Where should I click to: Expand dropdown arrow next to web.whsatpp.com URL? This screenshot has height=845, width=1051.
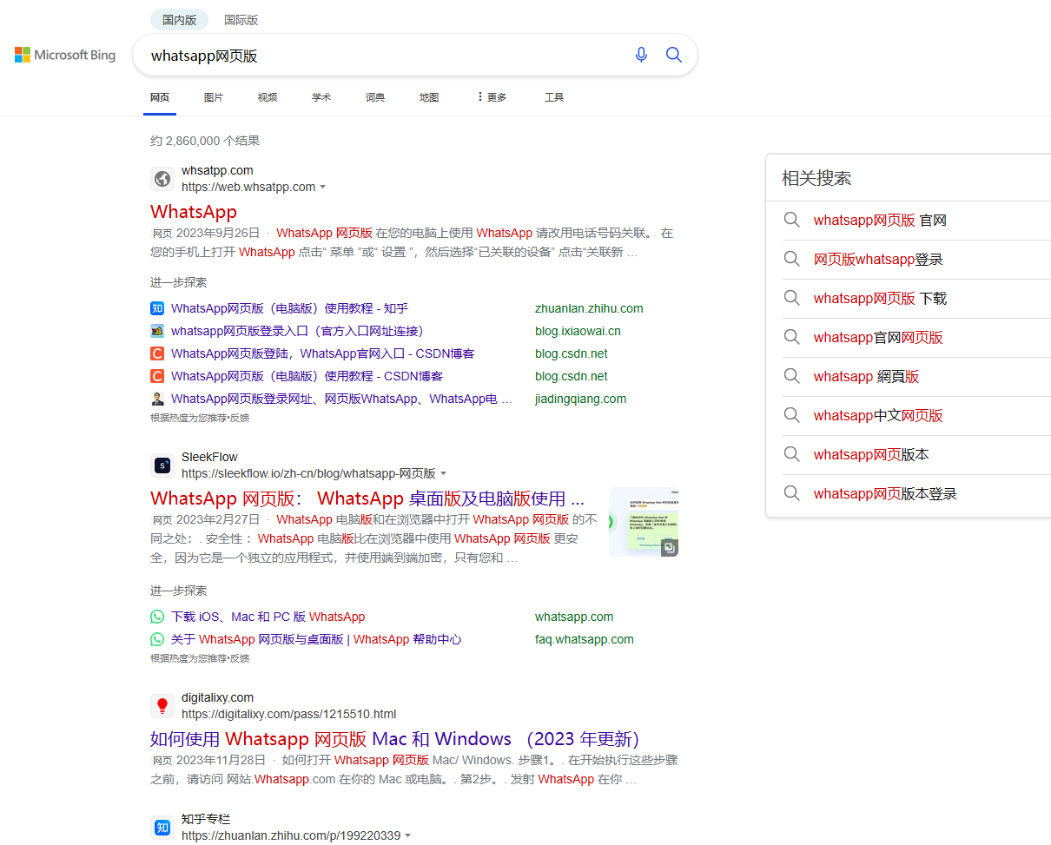[x=323, y=188]
